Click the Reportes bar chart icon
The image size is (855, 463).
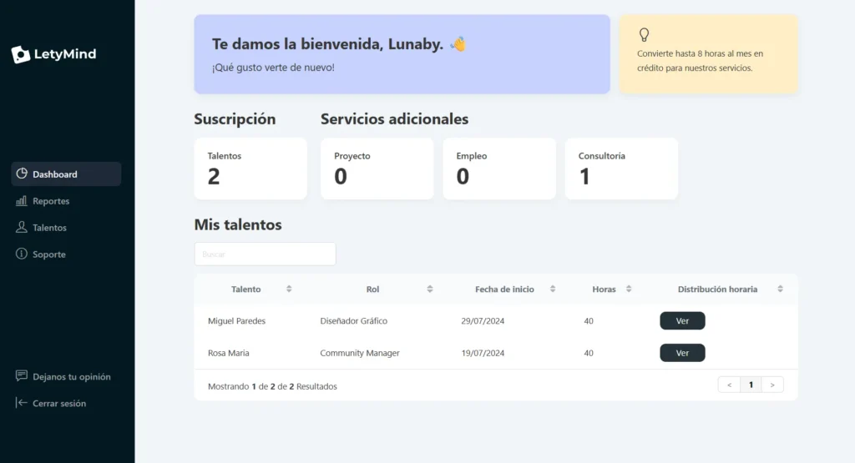click(22, 201)
